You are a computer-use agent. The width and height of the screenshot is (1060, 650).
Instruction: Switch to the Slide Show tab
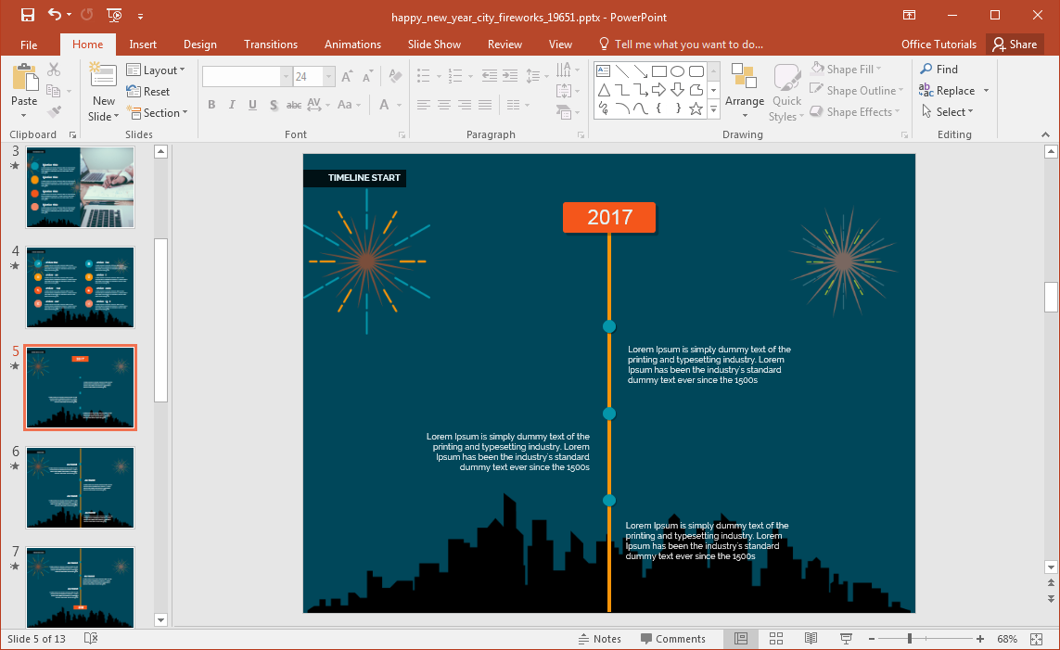click(434, 45)
